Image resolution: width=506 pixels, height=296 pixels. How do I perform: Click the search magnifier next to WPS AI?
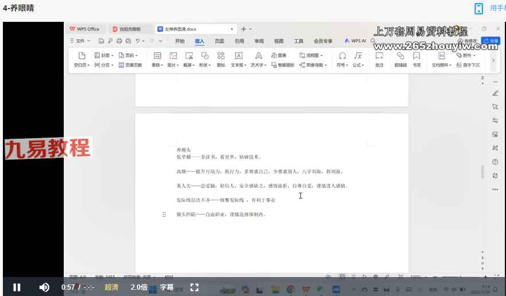373,41
